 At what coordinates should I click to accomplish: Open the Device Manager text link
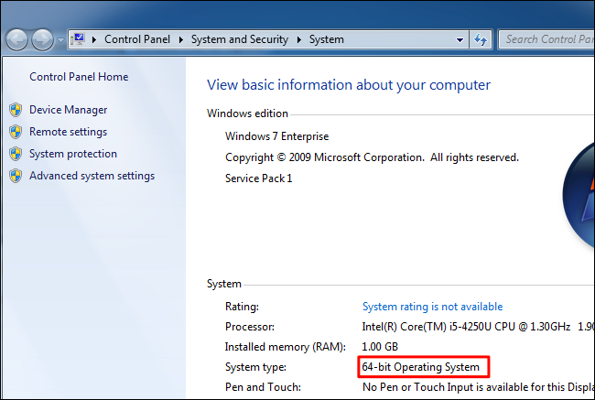click(68, 110)
